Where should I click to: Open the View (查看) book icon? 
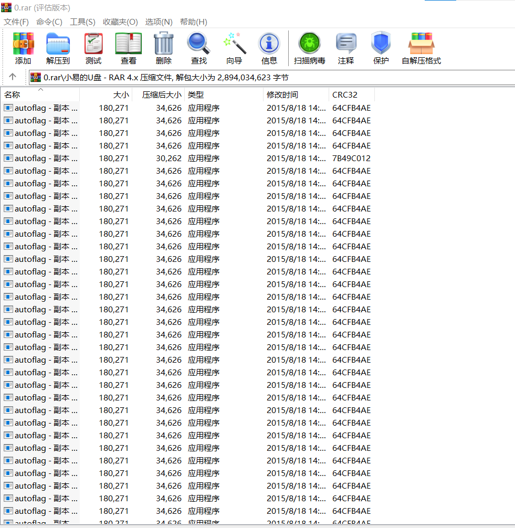click(129, 48)
